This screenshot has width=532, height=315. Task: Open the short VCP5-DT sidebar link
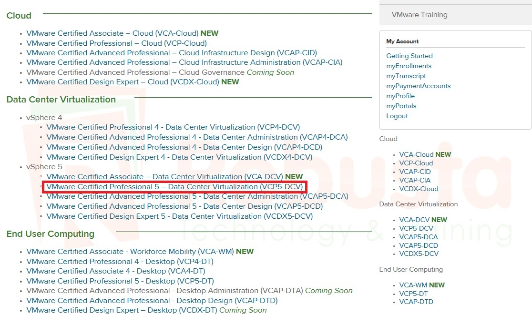pyautogui.click(x=414, y=294)
